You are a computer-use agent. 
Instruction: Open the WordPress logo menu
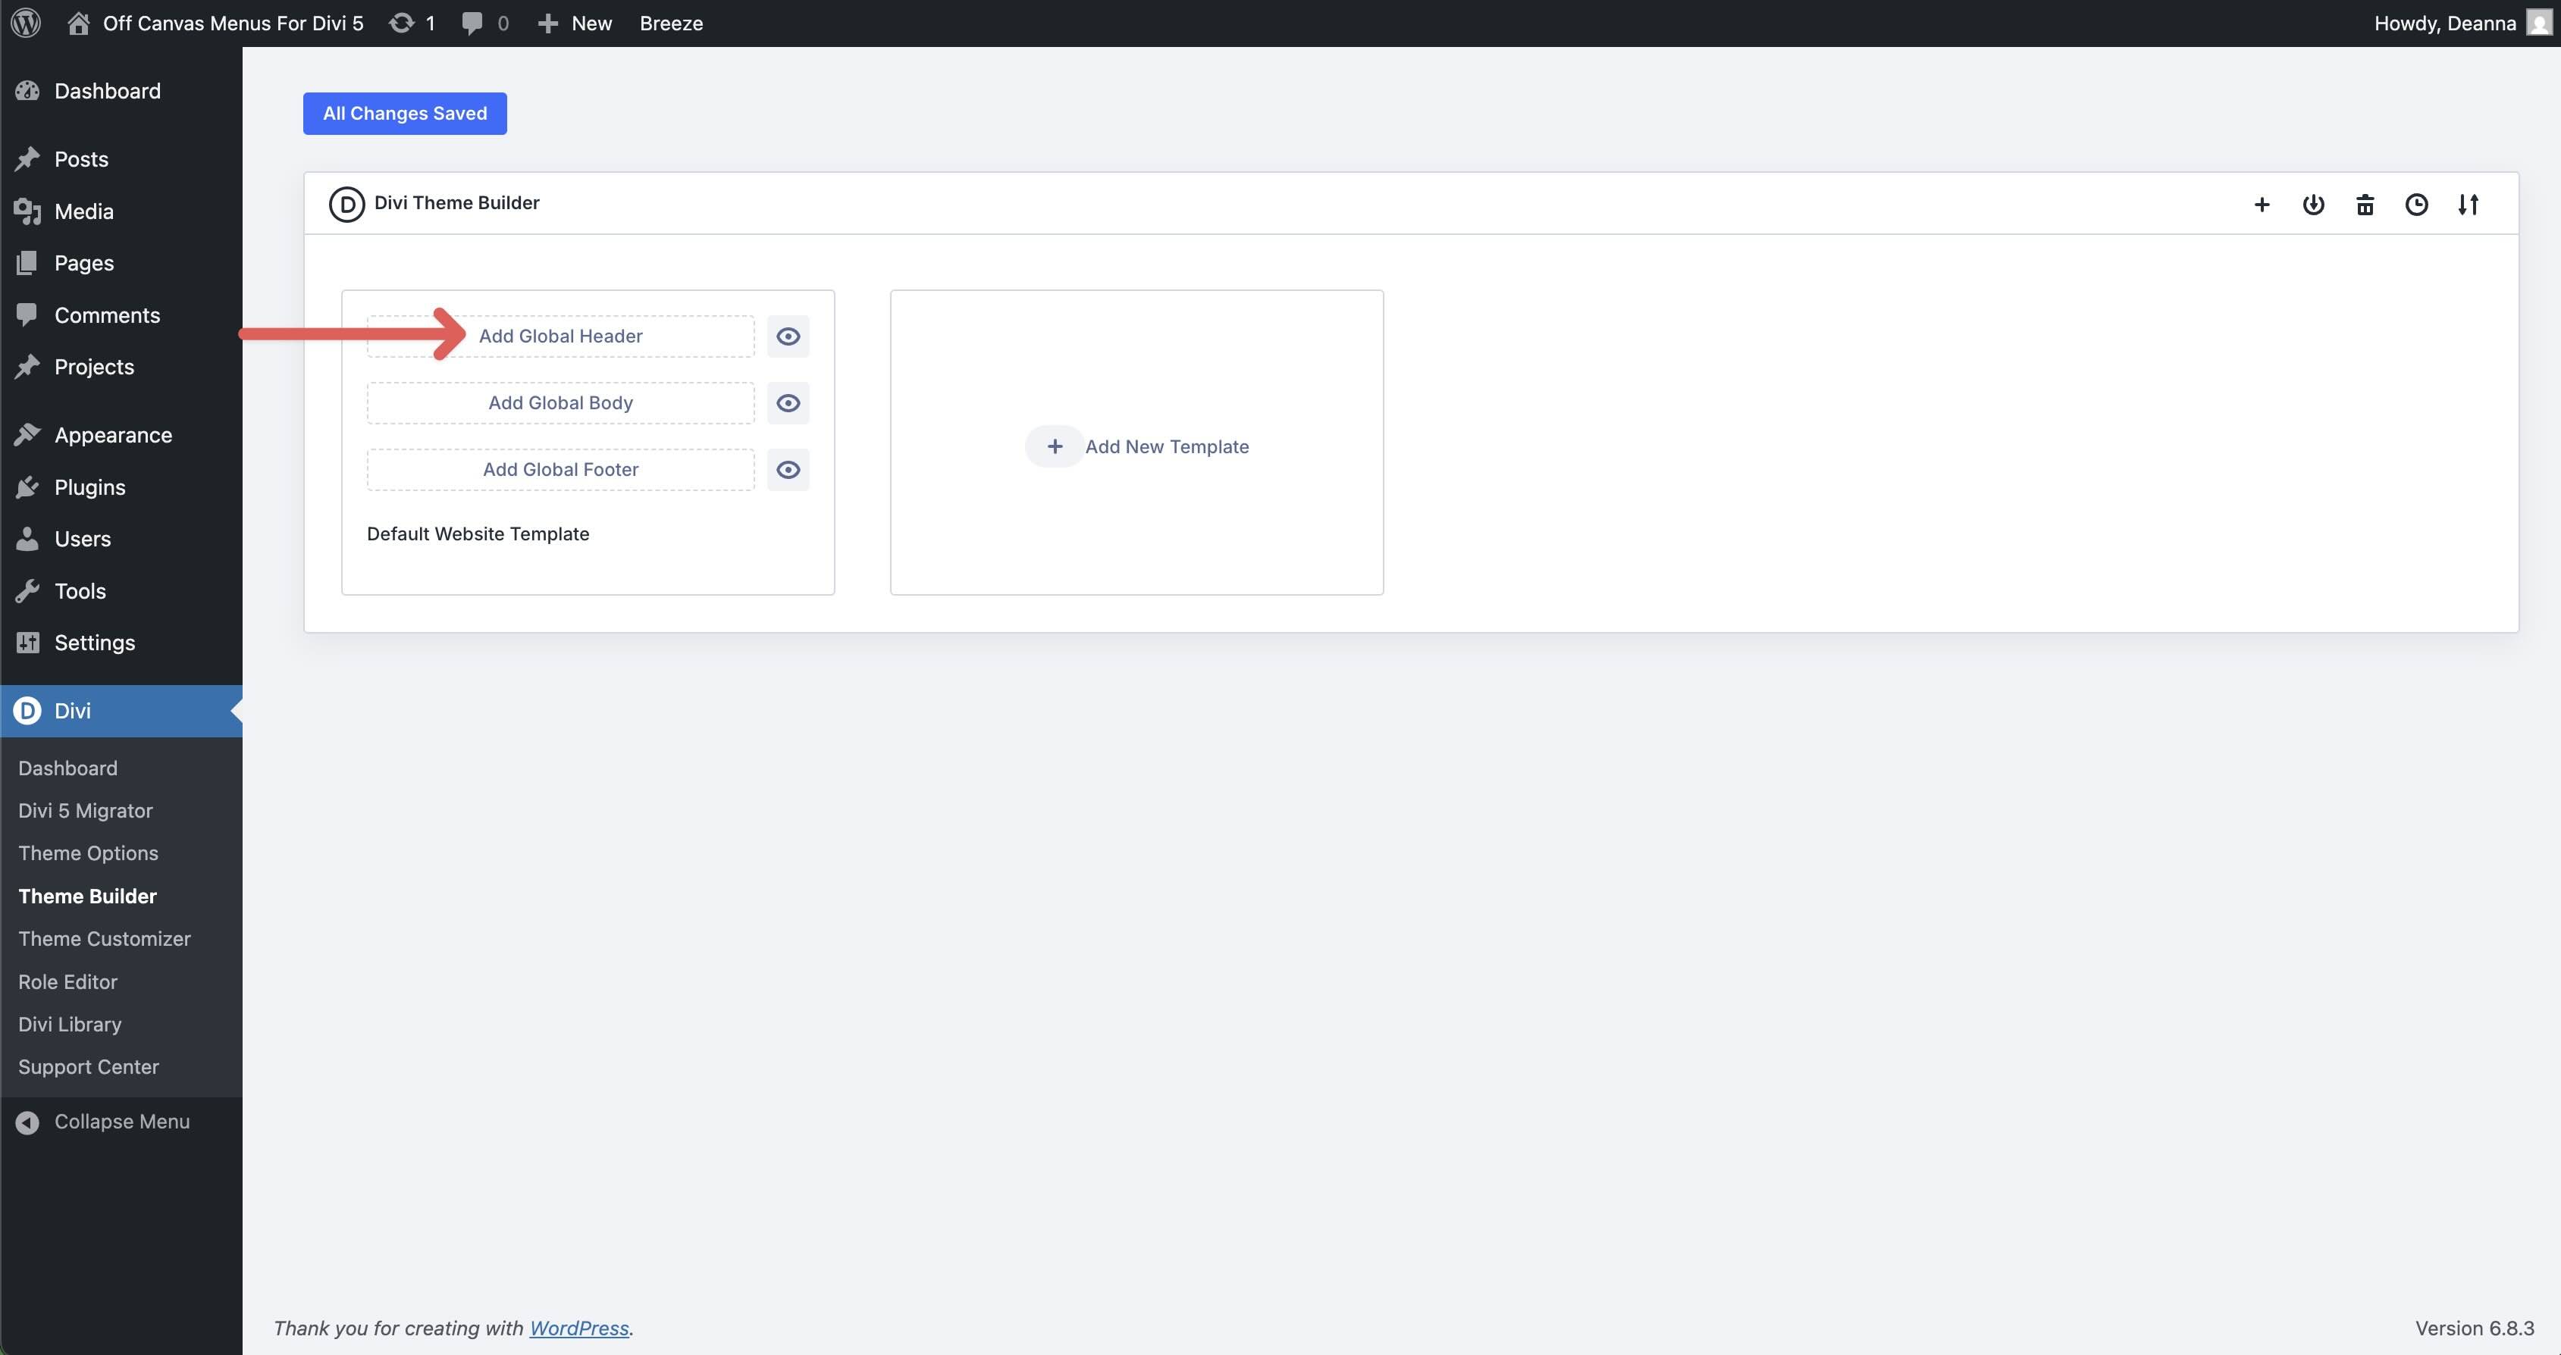(25, 22)
